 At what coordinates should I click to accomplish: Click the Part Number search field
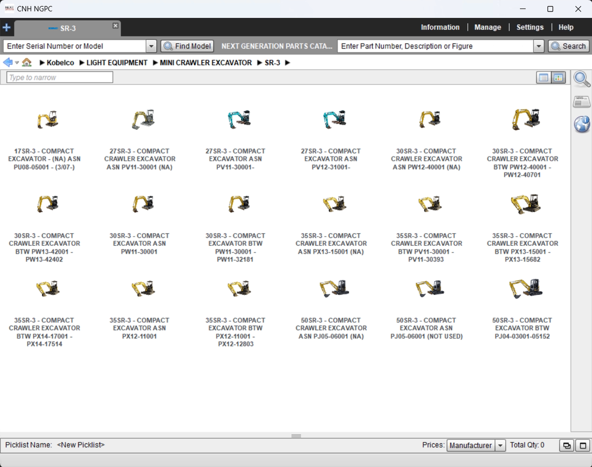pyautogui.click(x=435, y=46)
